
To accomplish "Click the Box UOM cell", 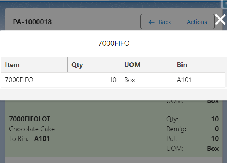I will point(147,80).
